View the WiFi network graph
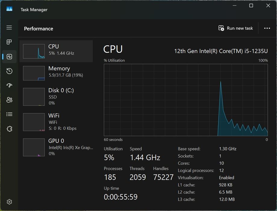This screenshot has height=211, width=277. click(56, 122)
